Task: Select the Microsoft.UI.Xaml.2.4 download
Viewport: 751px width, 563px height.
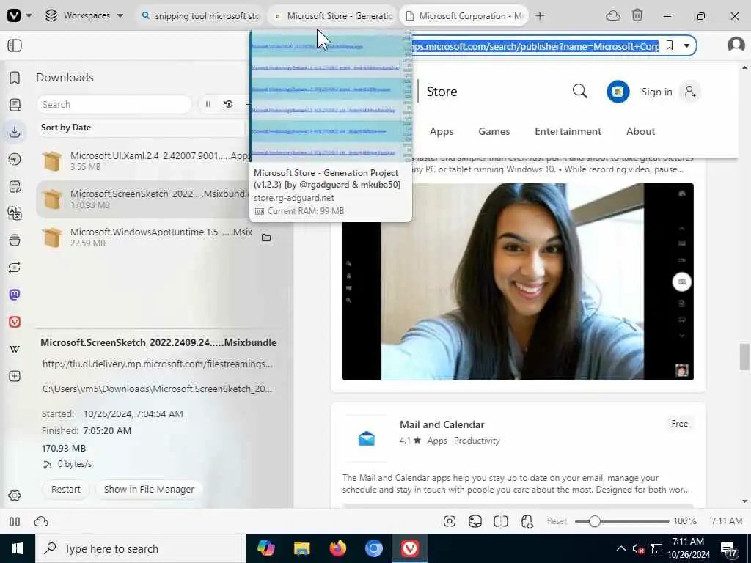Action: [x=144, y=161]
